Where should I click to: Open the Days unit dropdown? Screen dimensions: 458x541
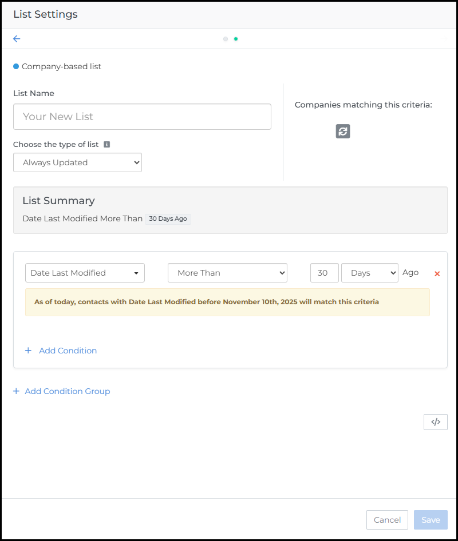369,273
